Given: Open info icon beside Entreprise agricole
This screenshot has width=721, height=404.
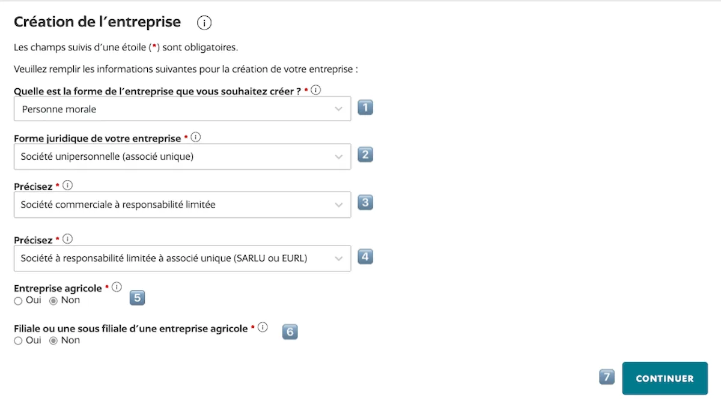Looking at the screenshot, I should click(117, 288).
